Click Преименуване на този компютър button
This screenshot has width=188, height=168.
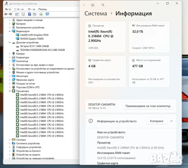click(x=148, y=106)
